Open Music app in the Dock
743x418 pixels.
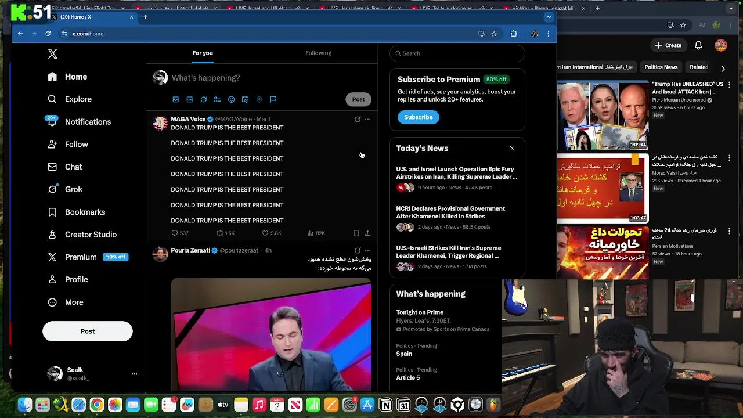pos(259,405)
